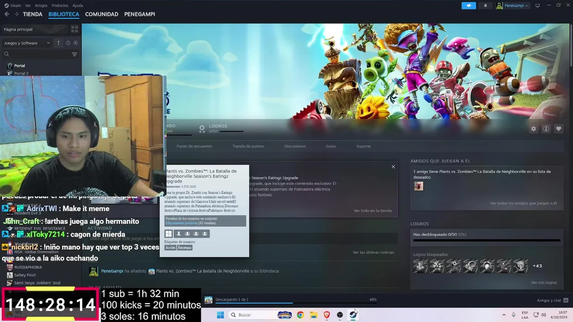Open game settings gear icon under banner

point(533,129)
